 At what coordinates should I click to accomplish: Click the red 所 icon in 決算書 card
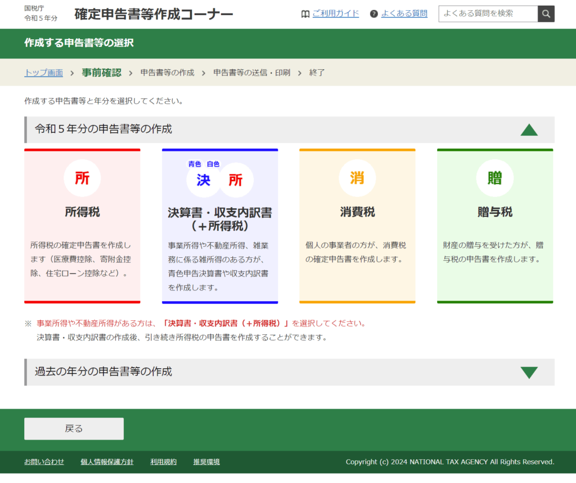click(236, 180)
